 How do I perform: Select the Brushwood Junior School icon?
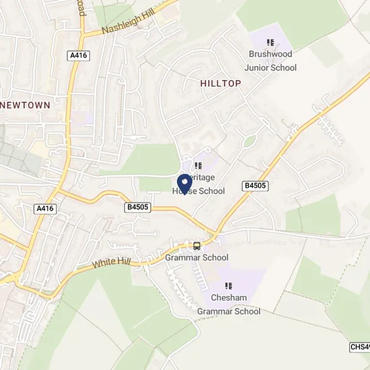tap(270, 42)
